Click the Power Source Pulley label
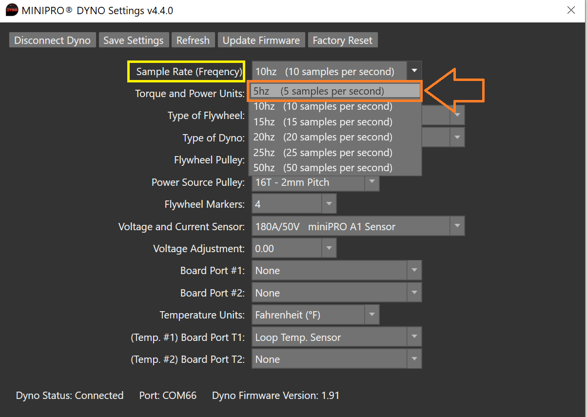This screenshot has height=417, width=587. tap(198, 182)
